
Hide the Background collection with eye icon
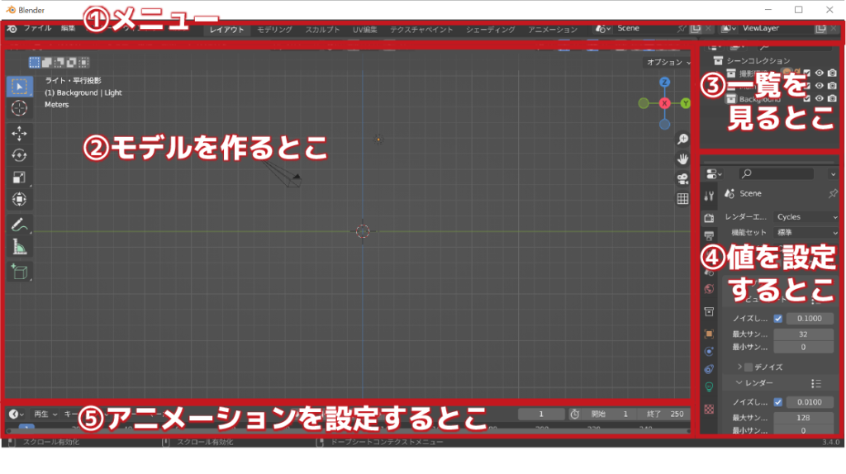(x=819, y=99)
